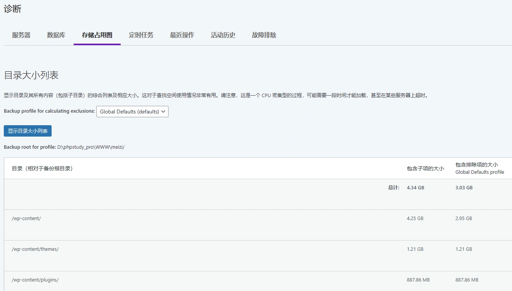
Task: Open the 最近操作 tab
Action: 182,35
